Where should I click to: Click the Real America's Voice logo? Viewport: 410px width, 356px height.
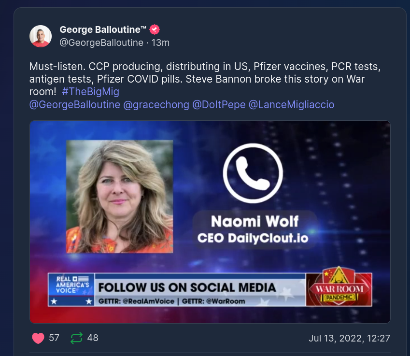point(71,289)
